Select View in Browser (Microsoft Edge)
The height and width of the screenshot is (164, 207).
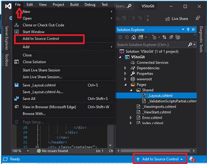[64, 107]
